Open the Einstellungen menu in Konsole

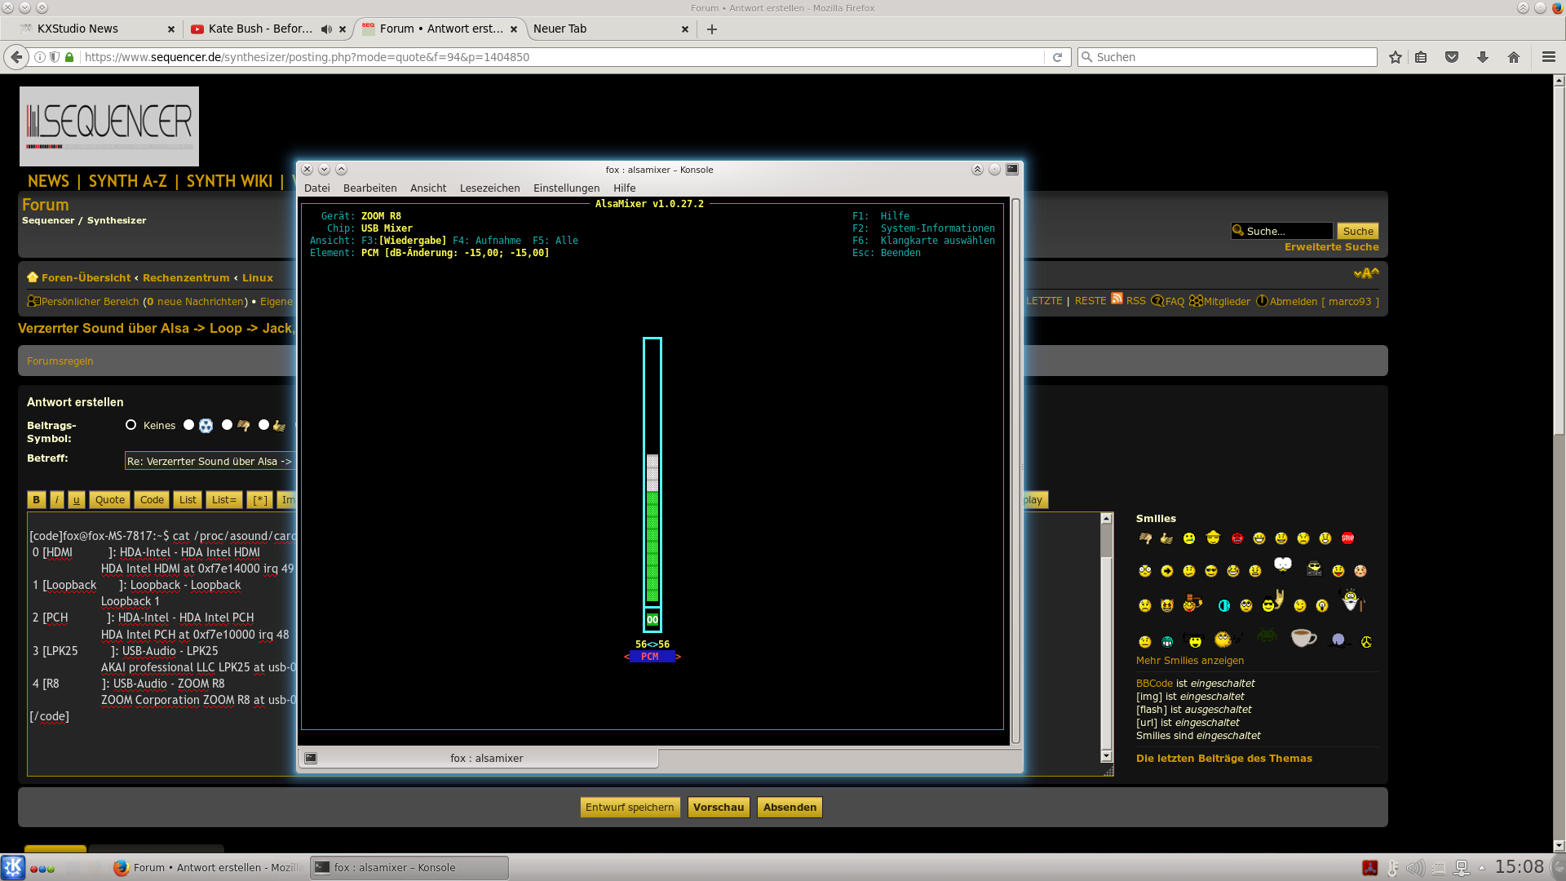tap(566, 188)
